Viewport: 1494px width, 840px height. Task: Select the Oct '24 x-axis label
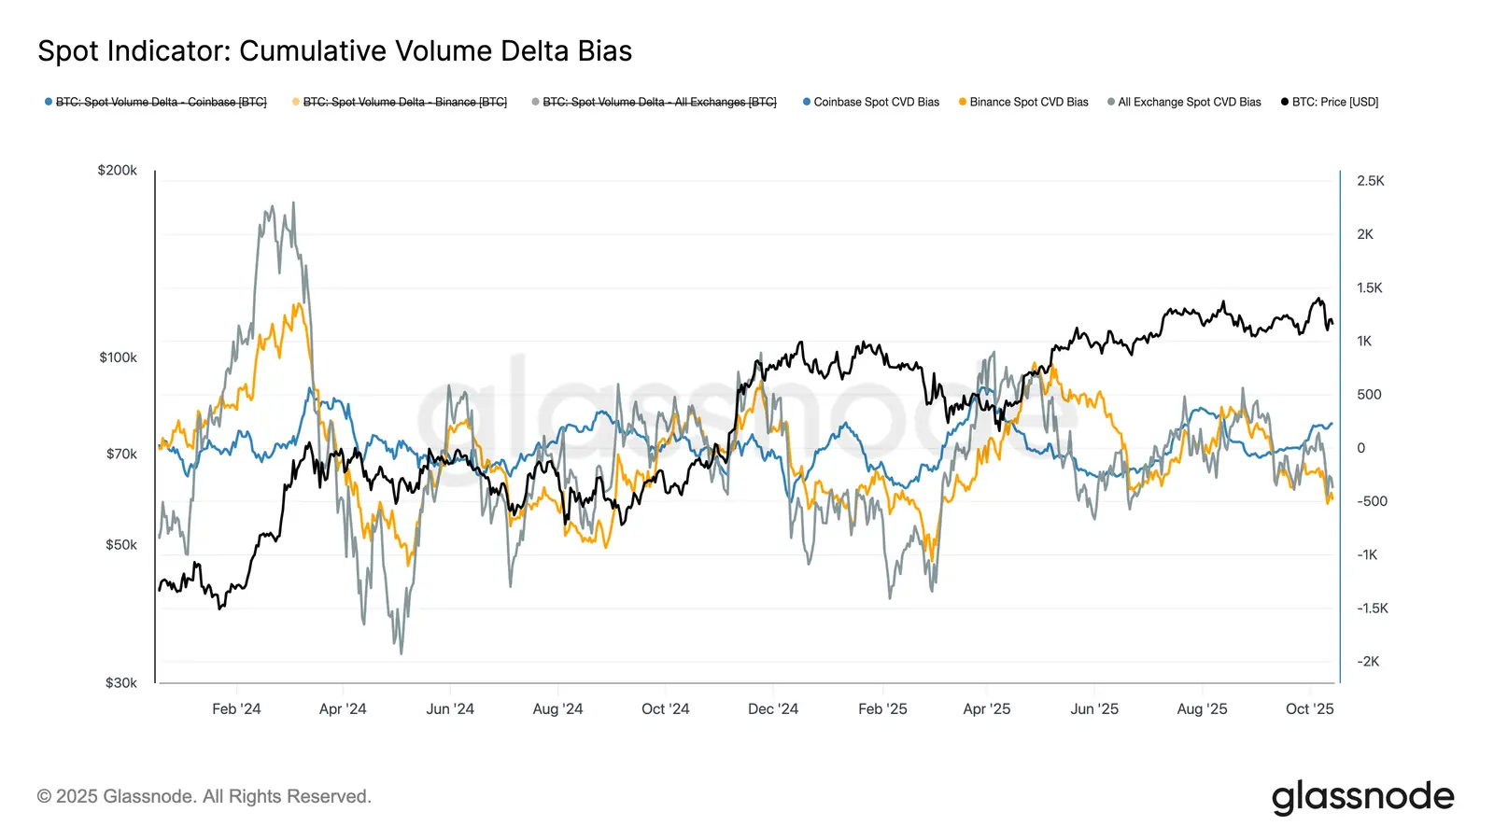coord(665,709)
